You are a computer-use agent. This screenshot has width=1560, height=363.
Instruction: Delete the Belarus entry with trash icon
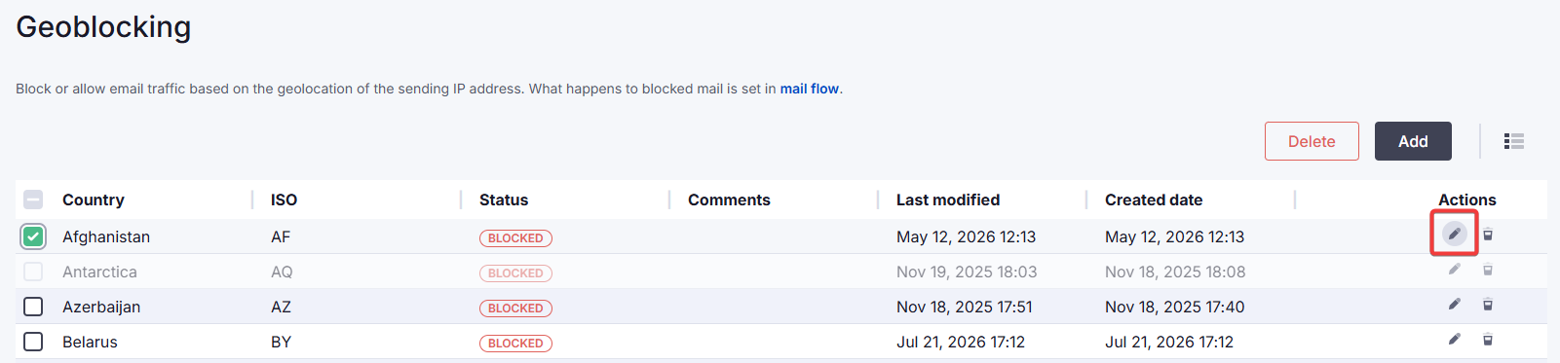[1488, 340]
